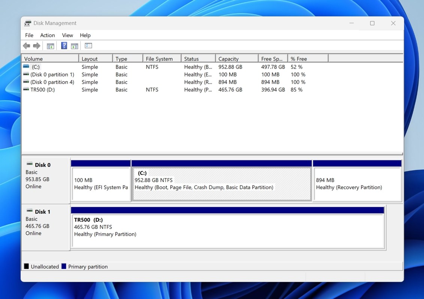This screenshot has height=299, width=424.
Task: Open the File menu
Action: tap(29, 35)
